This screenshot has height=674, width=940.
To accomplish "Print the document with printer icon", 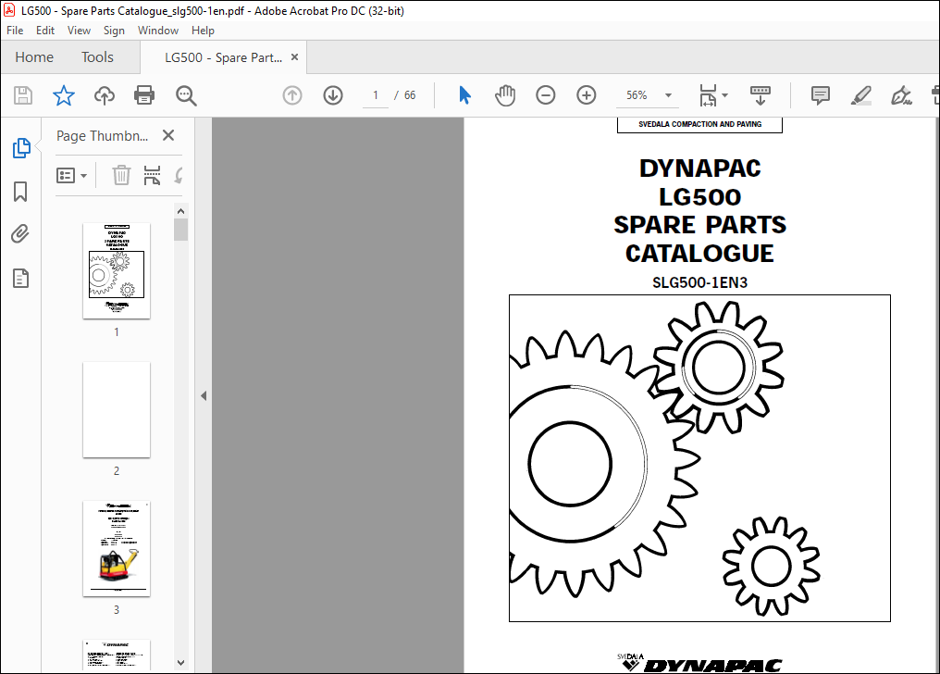I will [x=144, y=95].
